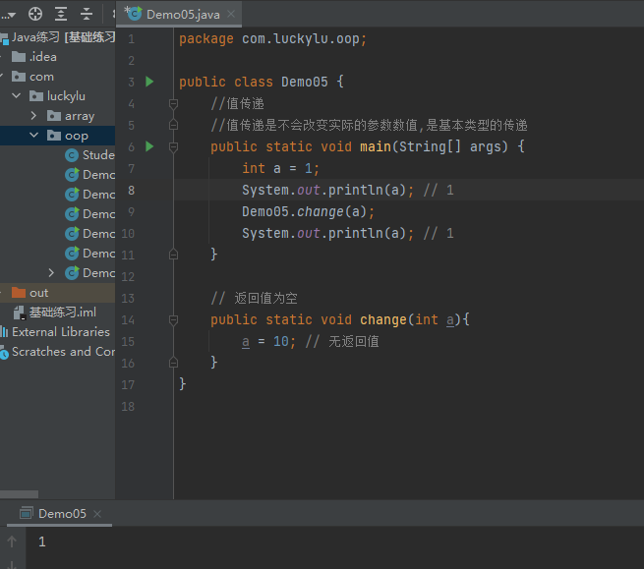The width and height of the screenshot is (644, 569).
Task: Run main method via gutter arrow on line 6
Action: tap(149, 146)
